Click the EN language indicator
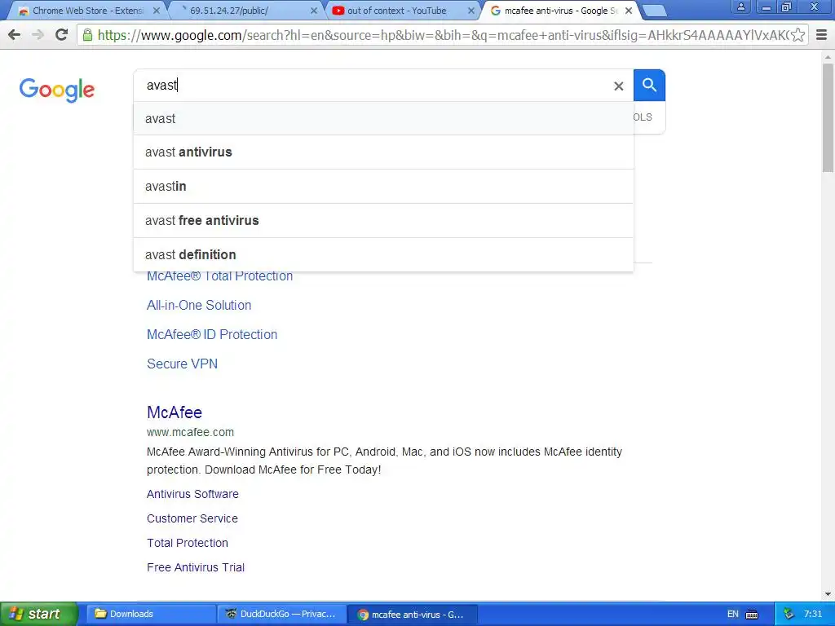The width and height of the screenshot is (835, 626). coord(733,615)
